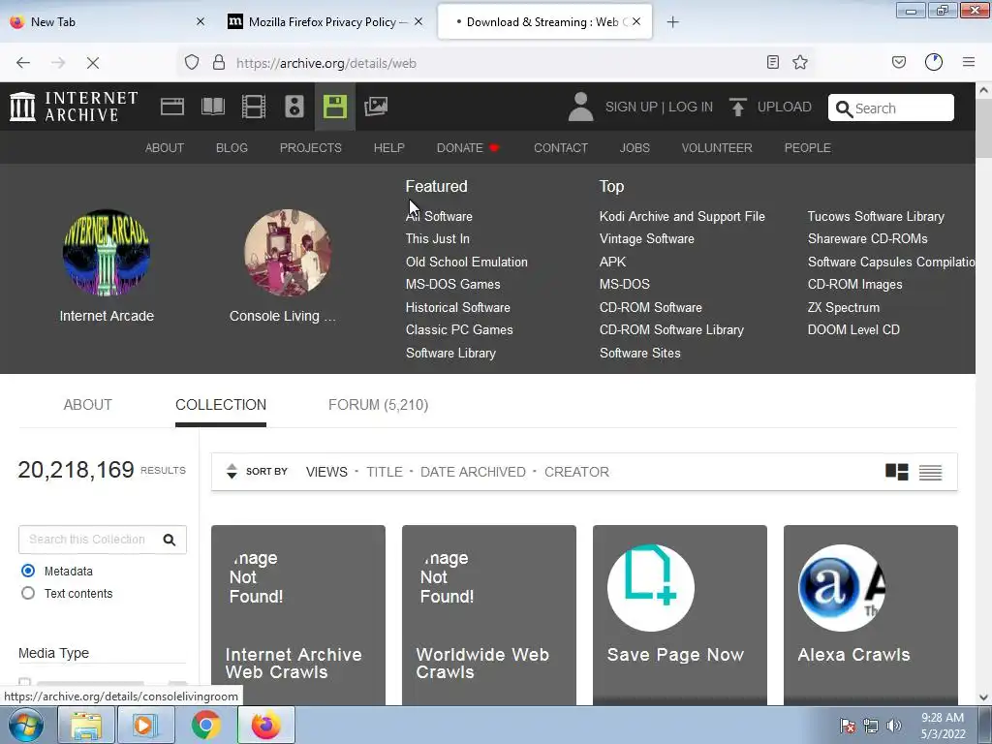Open Alexa Crawls collection tile
The image size is (992, 744).
point(871,615)
